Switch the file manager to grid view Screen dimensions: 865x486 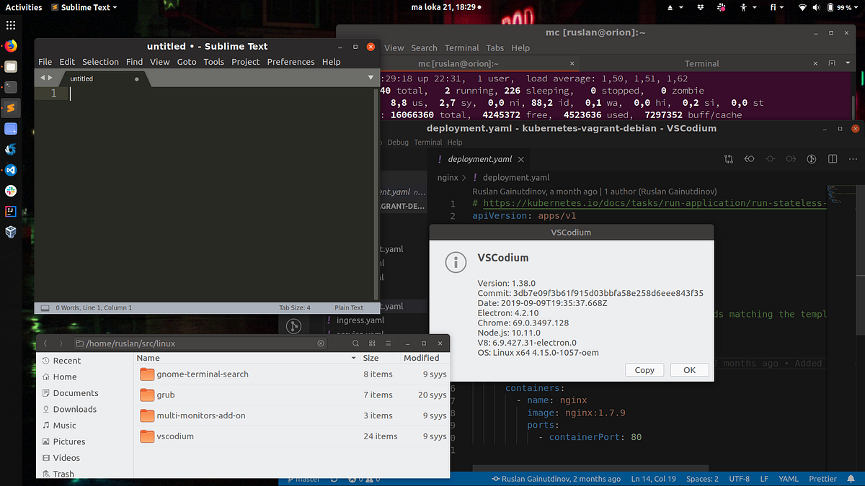tap(371, 343)
